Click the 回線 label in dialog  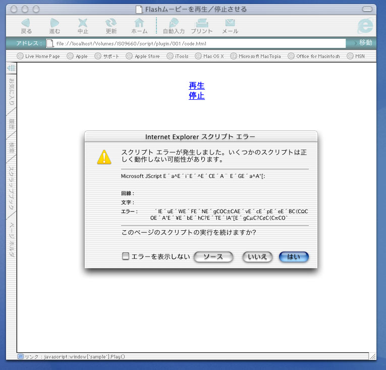128,194
